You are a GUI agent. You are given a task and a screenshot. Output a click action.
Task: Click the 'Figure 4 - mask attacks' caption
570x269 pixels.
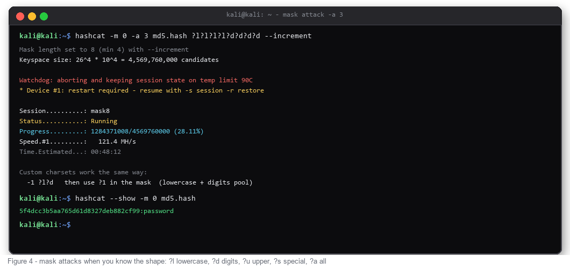tap(167, 261)
